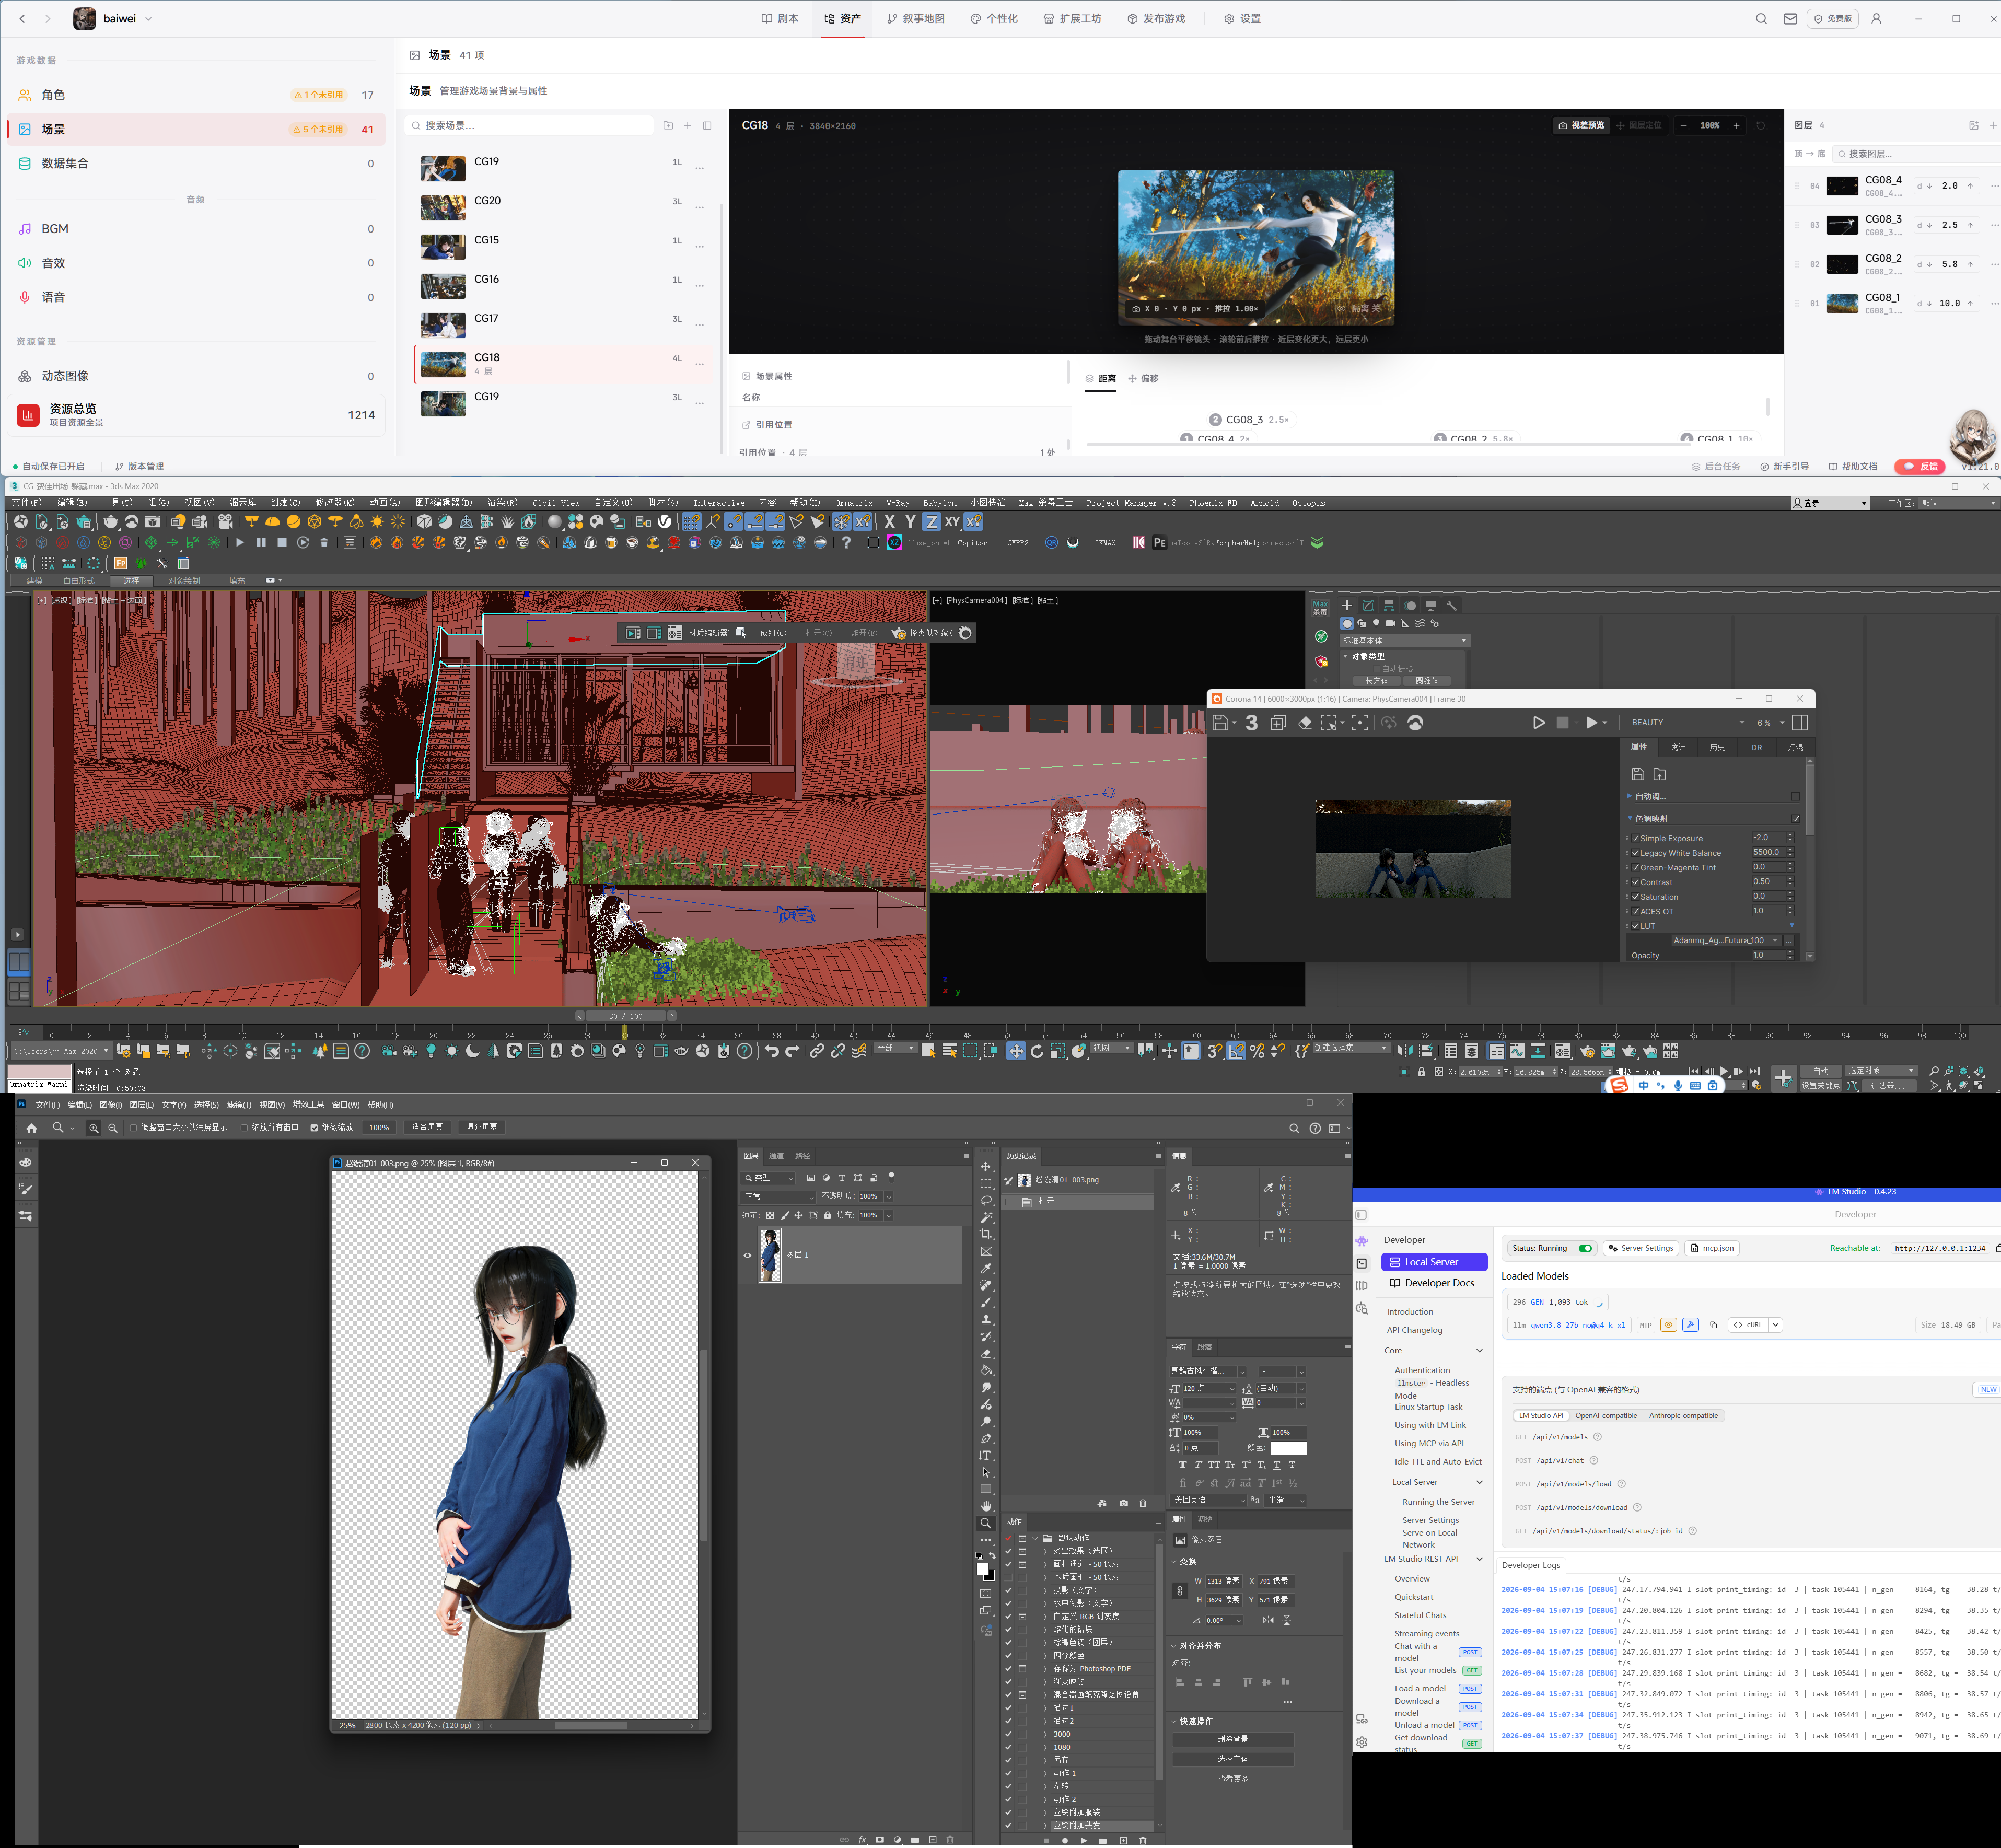Uncheck the Contrast checkbox in Corona

[1636, 882]
